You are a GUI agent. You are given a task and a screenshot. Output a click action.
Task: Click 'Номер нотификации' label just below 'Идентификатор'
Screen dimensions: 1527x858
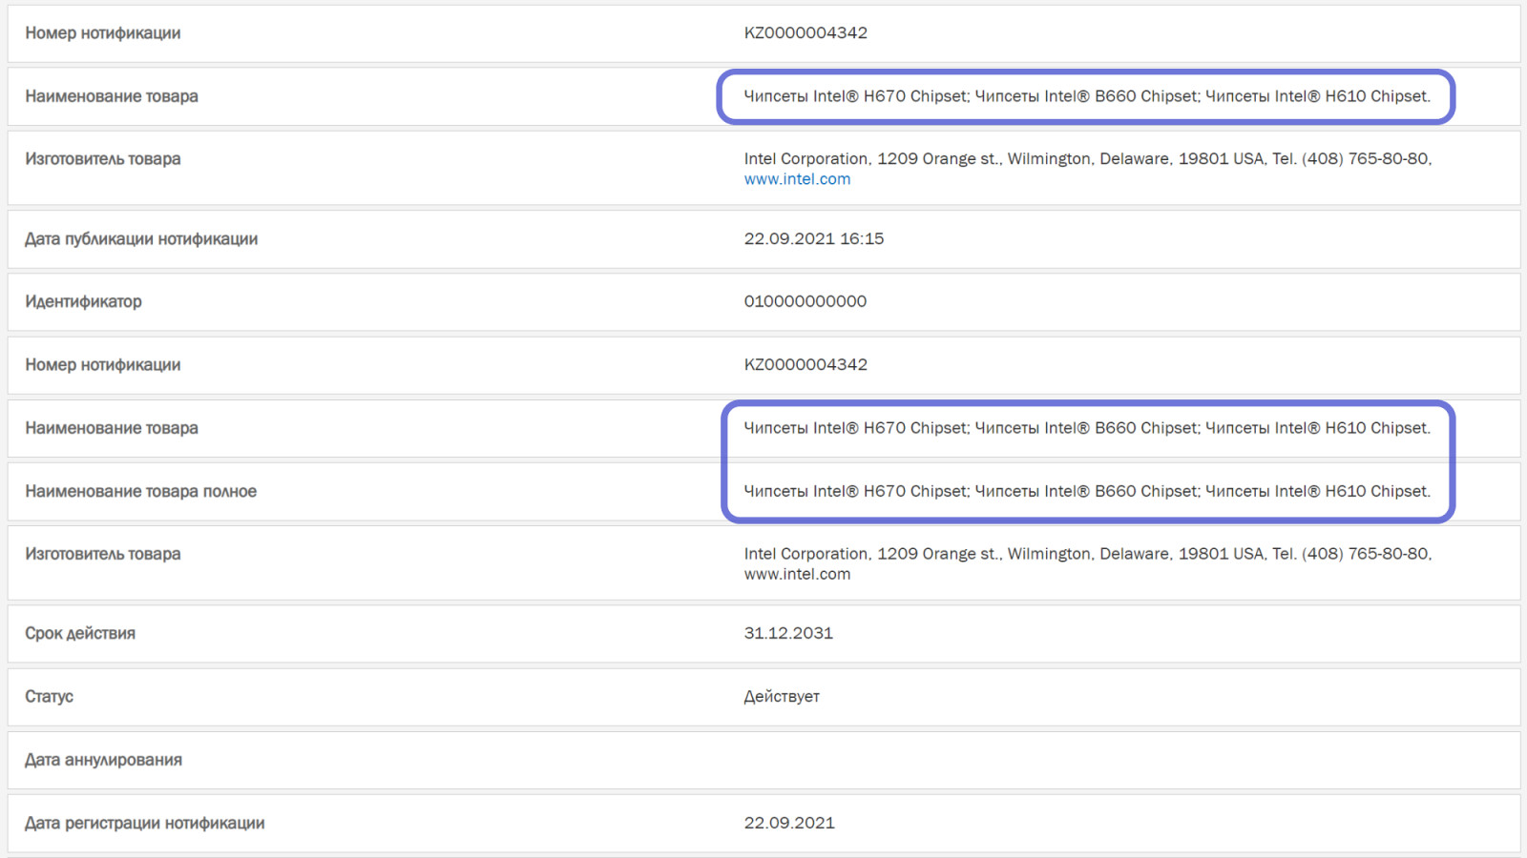click(102, 365)
